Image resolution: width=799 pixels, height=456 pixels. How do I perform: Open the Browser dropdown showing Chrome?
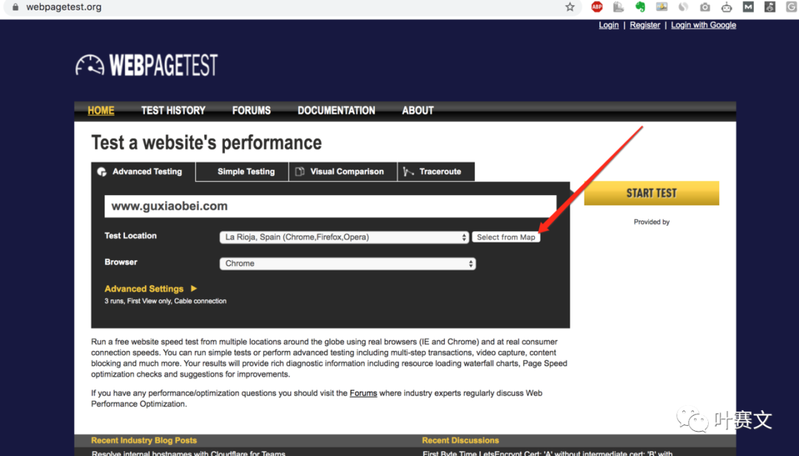(347, 264)
